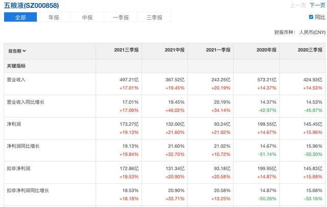
Task: Select the 净利润 row label
Action: [13, 124]
